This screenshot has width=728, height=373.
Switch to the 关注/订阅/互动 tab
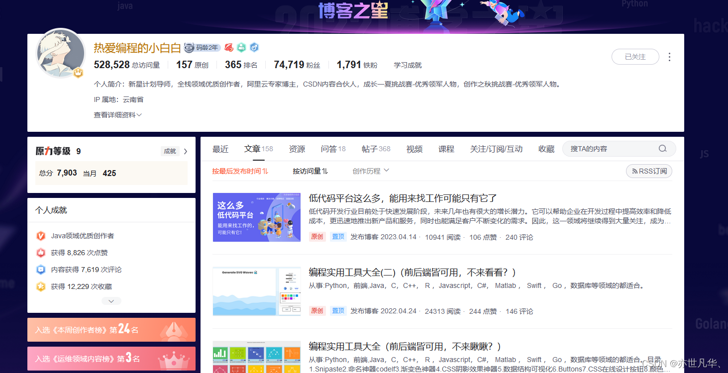coord(496,149)
